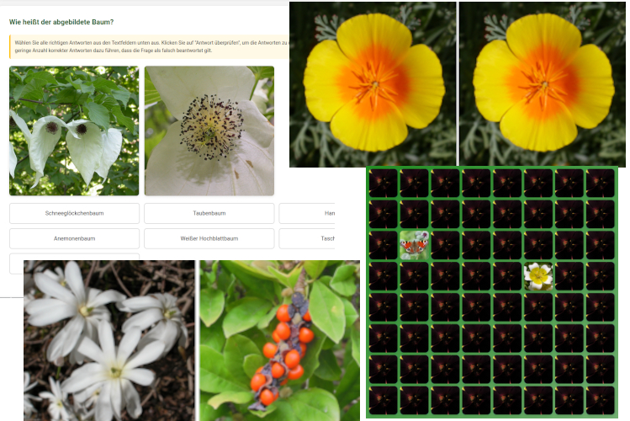Select Weißer Hochblattbaum answer
This screenshot has height=421, width=630.
(x=209, y=238)
